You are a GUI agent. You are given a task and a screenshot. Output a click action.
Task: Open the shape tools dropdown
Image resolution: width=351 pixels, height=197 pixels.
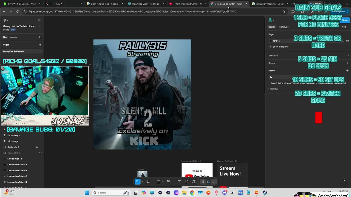point(163,182)
